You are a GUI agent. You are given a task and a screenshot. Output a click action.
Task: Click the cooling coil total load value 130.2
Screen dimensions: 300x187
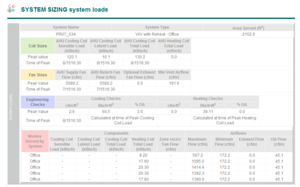coord(140,57)
